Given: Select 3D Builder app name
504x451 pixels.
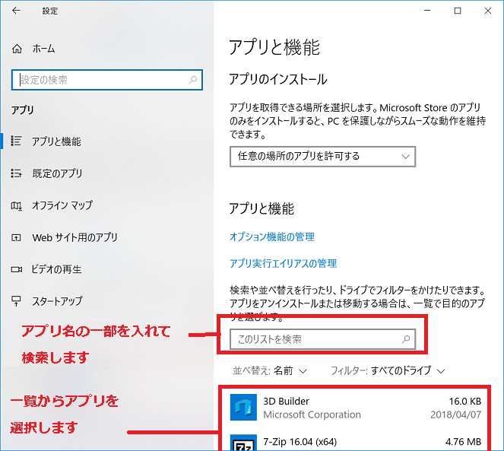Looking at the screenshot, I should click(286, 401).
